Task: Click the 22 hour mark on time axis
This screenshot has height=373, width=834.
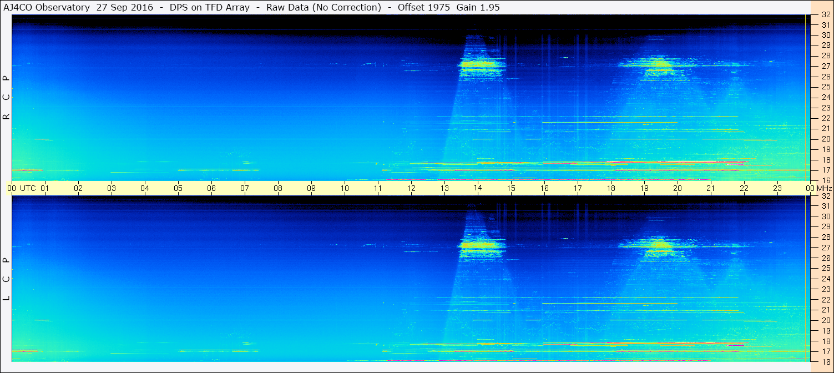Action: 744,188
